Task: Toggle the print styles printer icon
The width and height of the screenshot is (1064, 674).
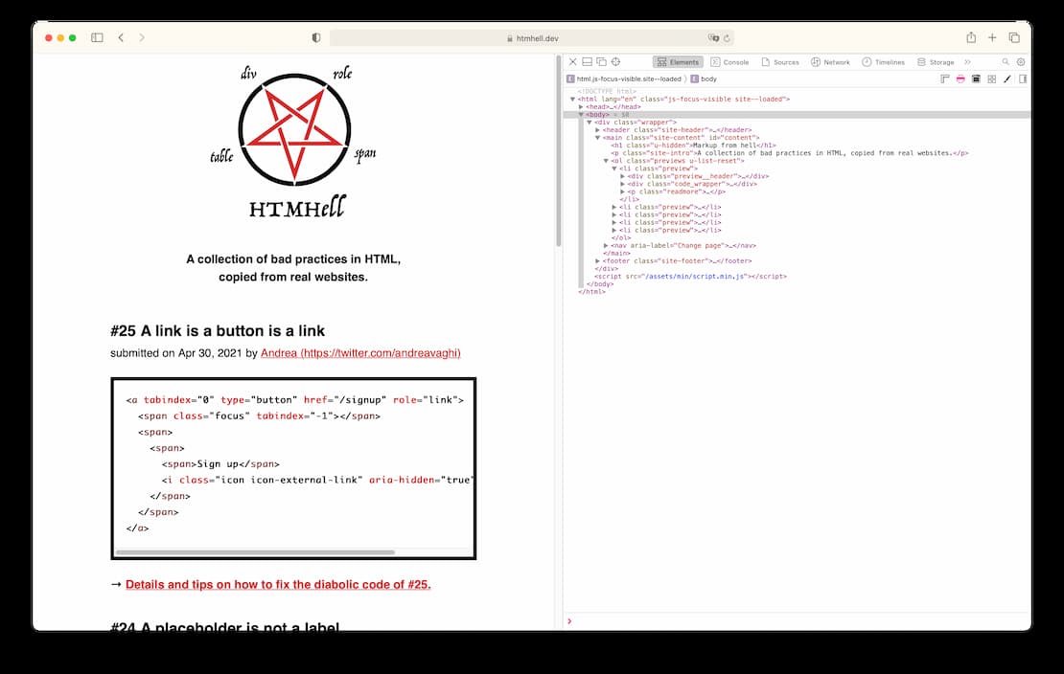Action: coord(960,79)
